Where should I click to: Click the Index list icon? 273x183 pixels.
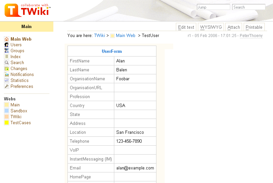pyautogui.click(x=7, y=57)
